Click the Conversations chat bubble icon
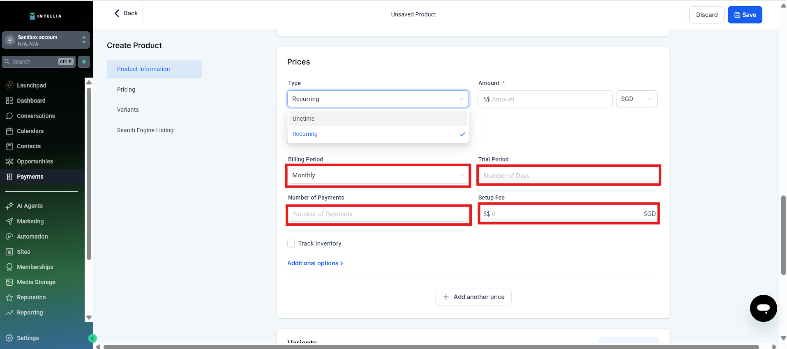This screenshot has width=787, height=349. tap(9, 116)
